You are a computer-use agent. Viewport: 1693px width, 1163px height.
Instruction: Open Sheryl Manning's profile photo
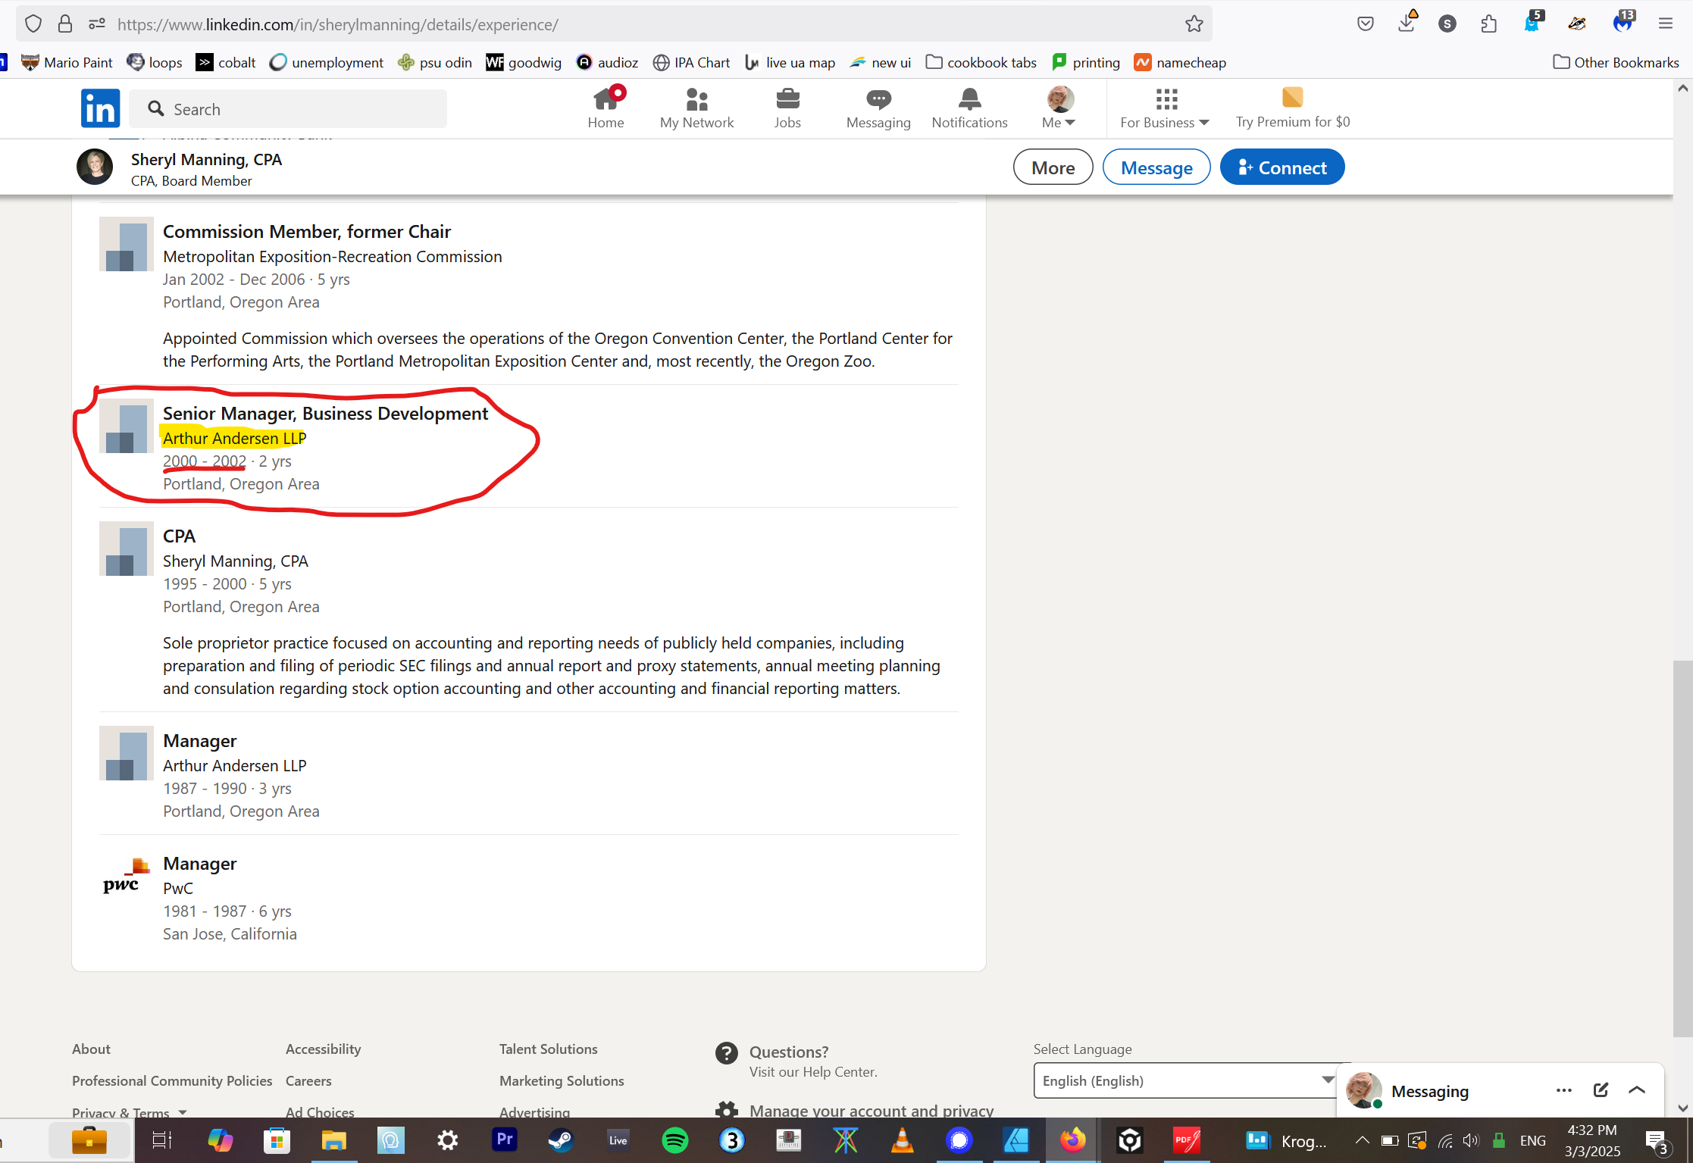[x=95, y=167]
